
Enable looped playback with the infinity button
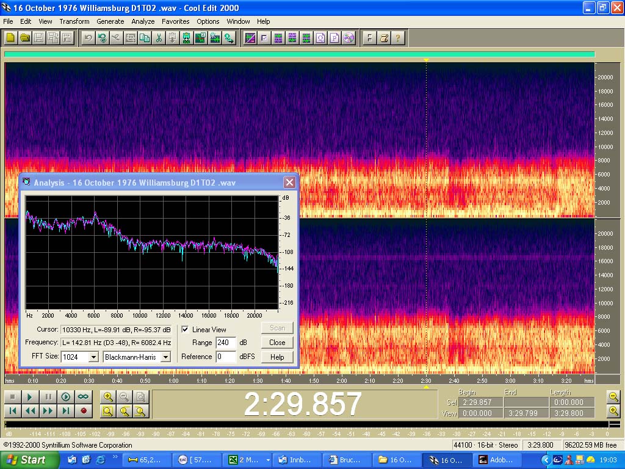pyautogui.click(x=83, y=397)
